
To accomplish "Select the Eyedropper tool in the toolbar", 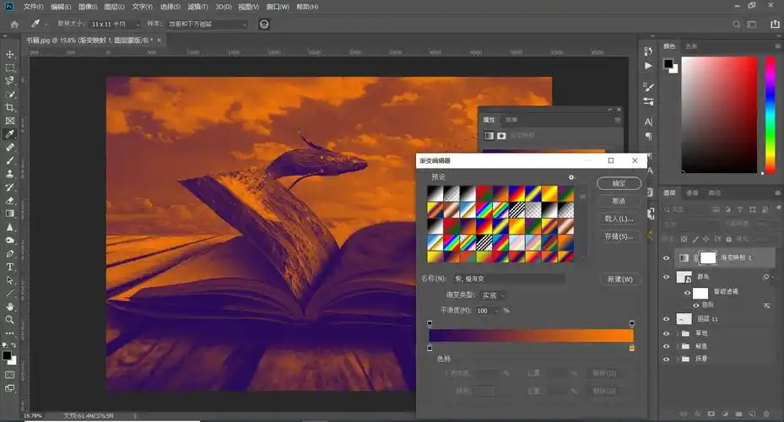I will pos(10,133).
